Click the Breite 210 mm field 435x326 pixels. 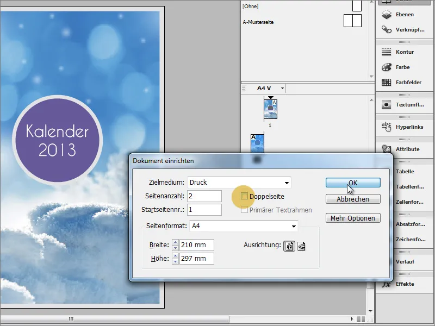[197, 245]
